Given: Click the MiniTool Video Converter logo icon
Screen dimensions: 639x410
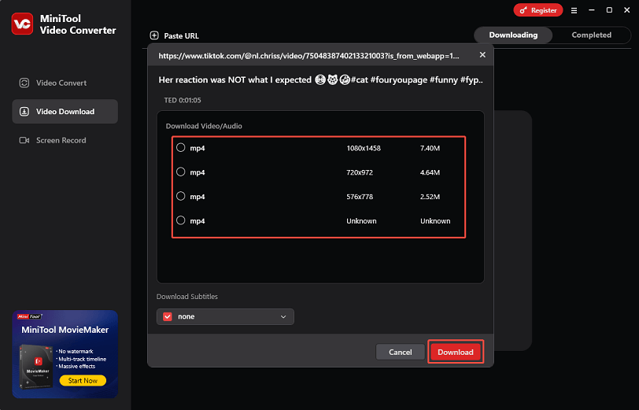Looking at the screenshot, I should click(x=22, y=24).
